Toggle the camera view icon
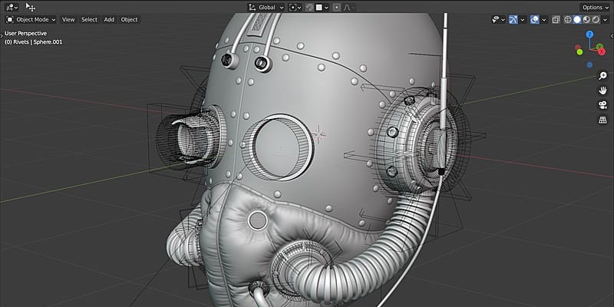This screenshot has width=614, height=307. tap(602, 105)
